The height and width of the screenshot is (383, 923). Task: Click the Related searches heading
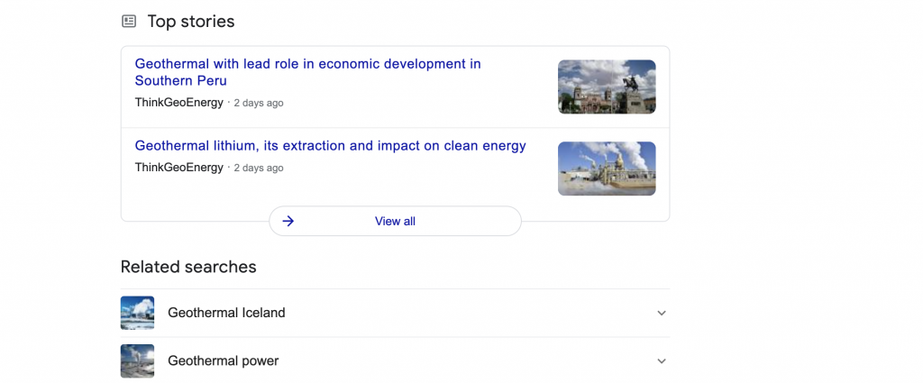[x=188, y=267]
